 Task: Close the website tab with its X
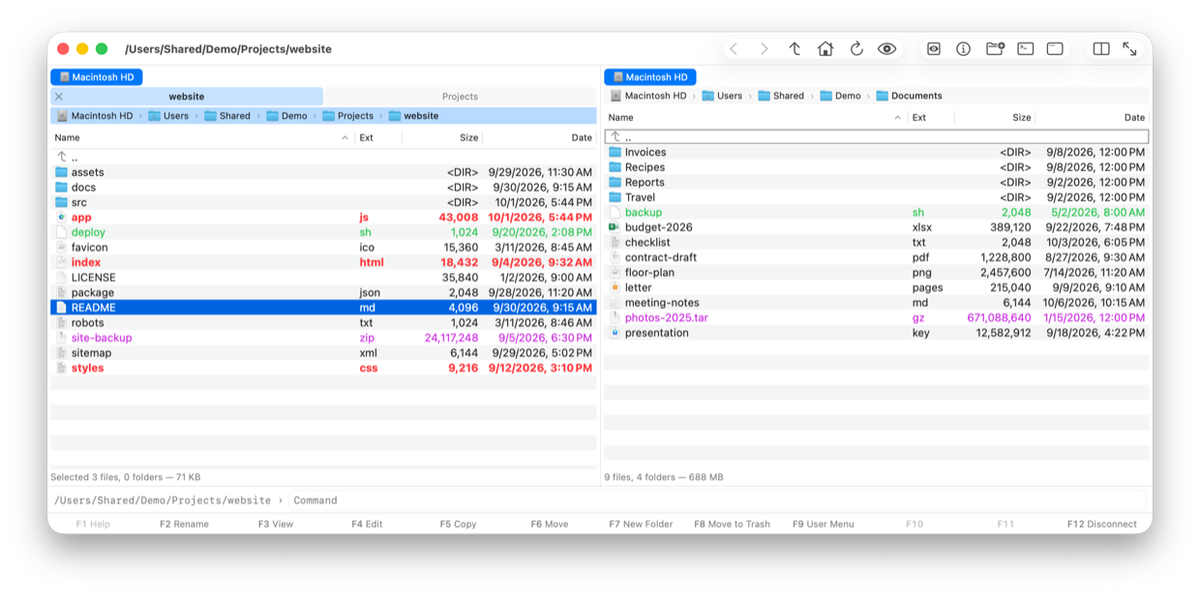tap(59, 96)
